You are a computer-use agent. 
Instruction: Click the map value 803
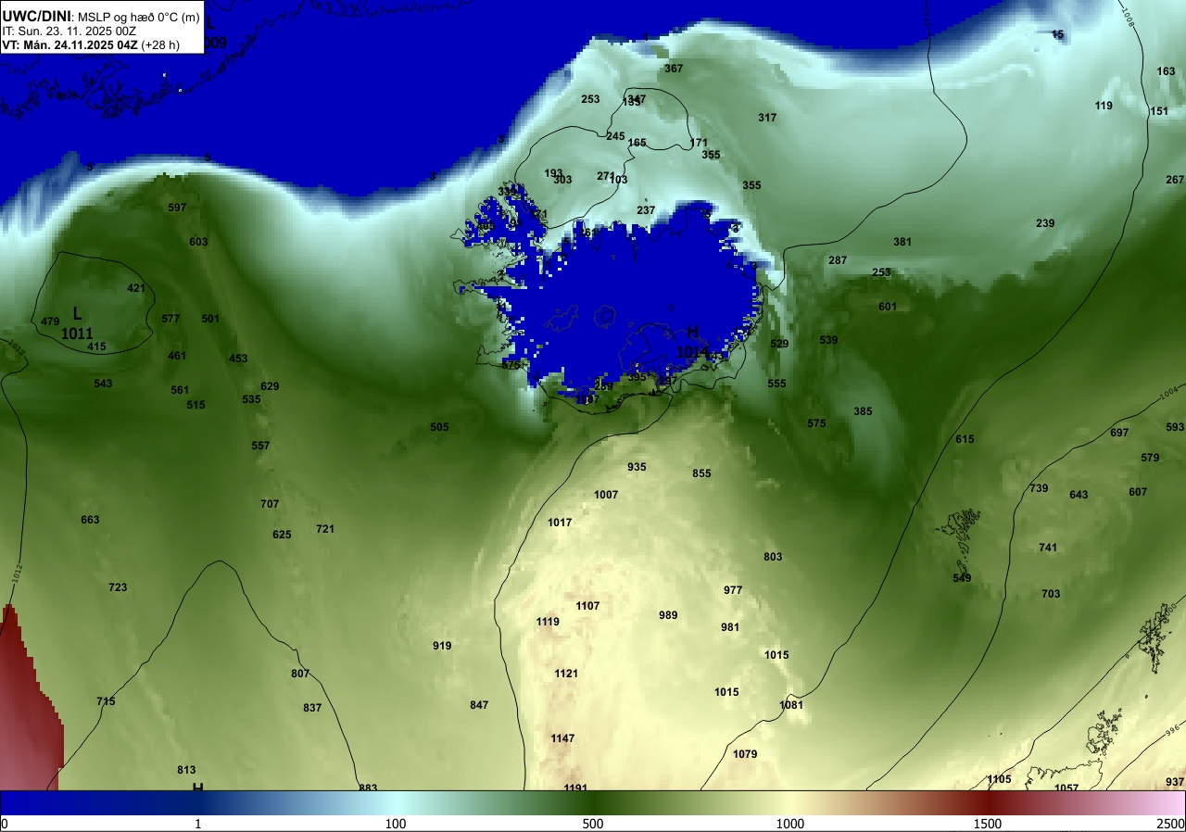773,557
